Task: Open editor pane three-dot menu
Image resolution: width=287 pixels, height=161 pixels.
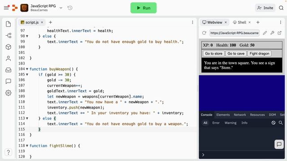Action: tap(192, 22)
